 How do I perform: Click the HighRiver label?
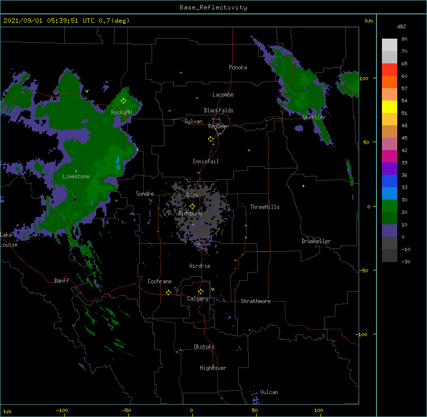click(x=213, y=368)
